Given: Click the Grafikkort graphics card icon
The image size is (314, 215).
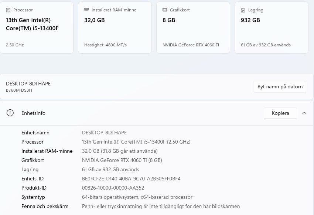Looking at the screenshot, I should 165,10.
